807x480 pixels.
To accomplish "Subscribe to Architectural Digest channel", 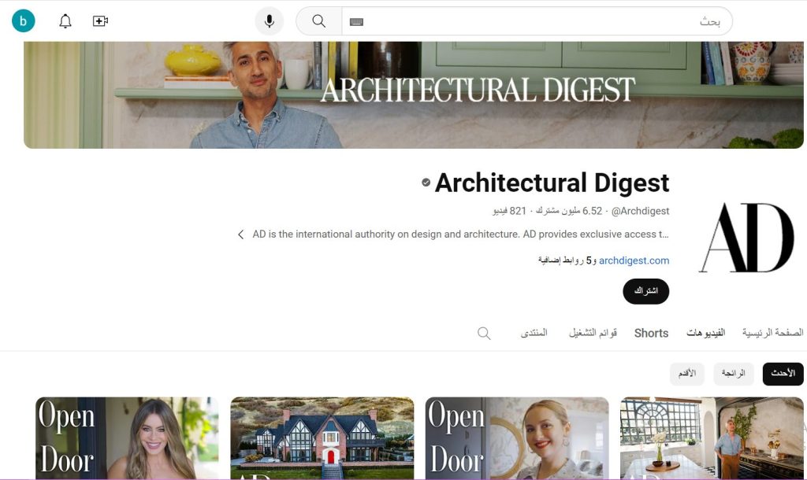I will tap(645, 291).
